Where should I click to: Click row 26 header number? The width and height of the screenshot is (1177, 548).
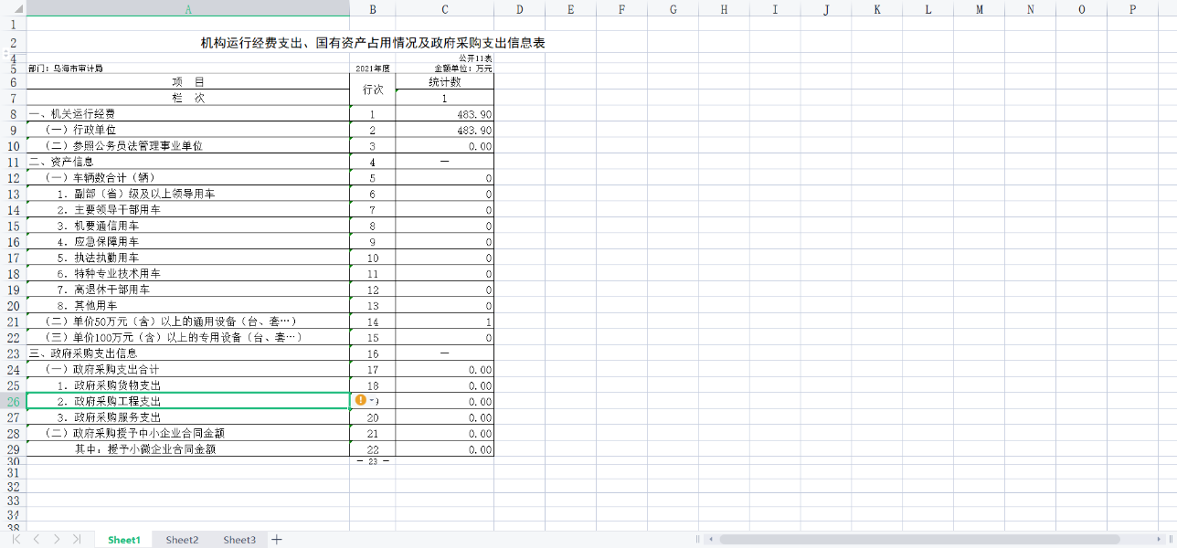[x=13, y=402]
